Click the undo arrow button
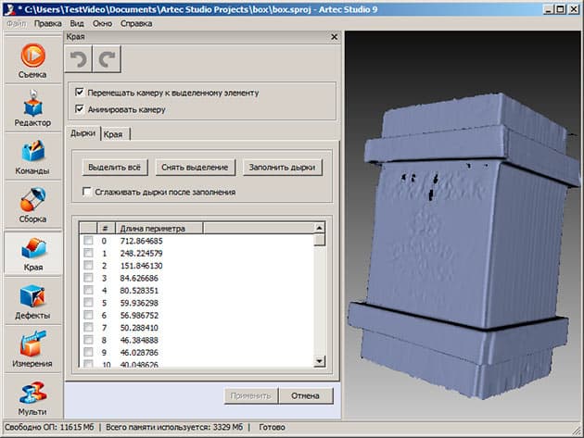This screenshot has width=584, height=438. click(x=79, y=59)
